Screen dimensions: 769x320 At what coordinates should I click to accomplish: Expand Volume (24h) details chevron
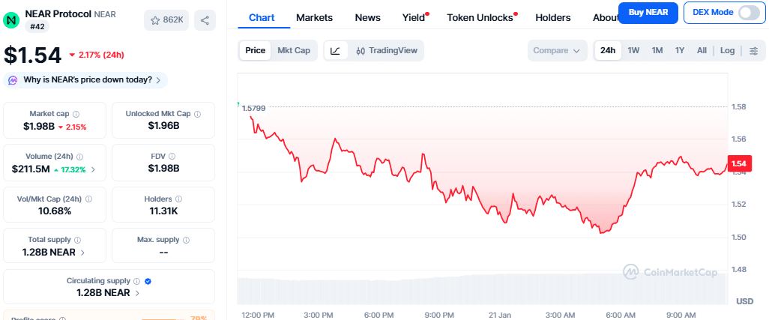click(93, 170)
